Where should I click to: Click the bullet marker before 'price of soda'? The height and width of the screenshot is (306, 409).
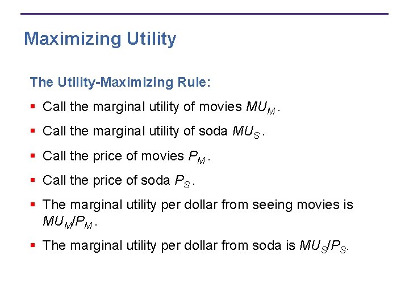click(34, 180)
